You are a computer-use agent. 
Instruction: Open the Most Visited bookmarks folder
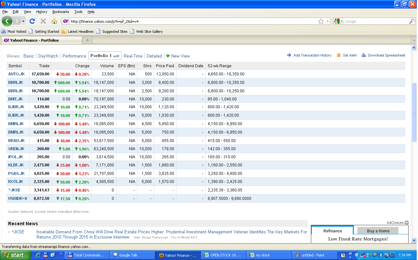tap(14, 32)
